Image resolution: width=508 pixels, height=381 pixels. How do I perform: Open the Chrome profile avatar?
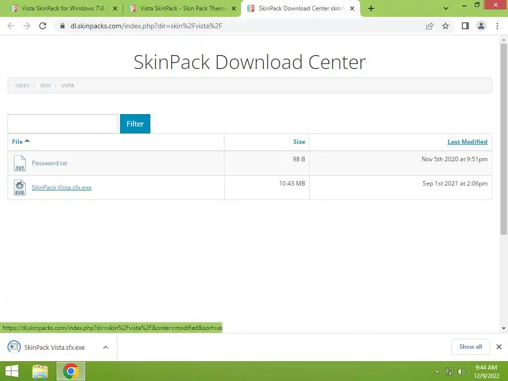(x=481, y=26)
